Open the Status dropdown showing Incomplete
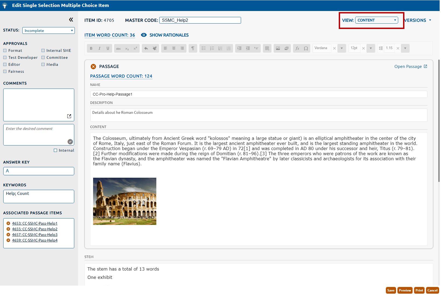The width and height of the screenshot is (441, 295). tap(48, 31)
